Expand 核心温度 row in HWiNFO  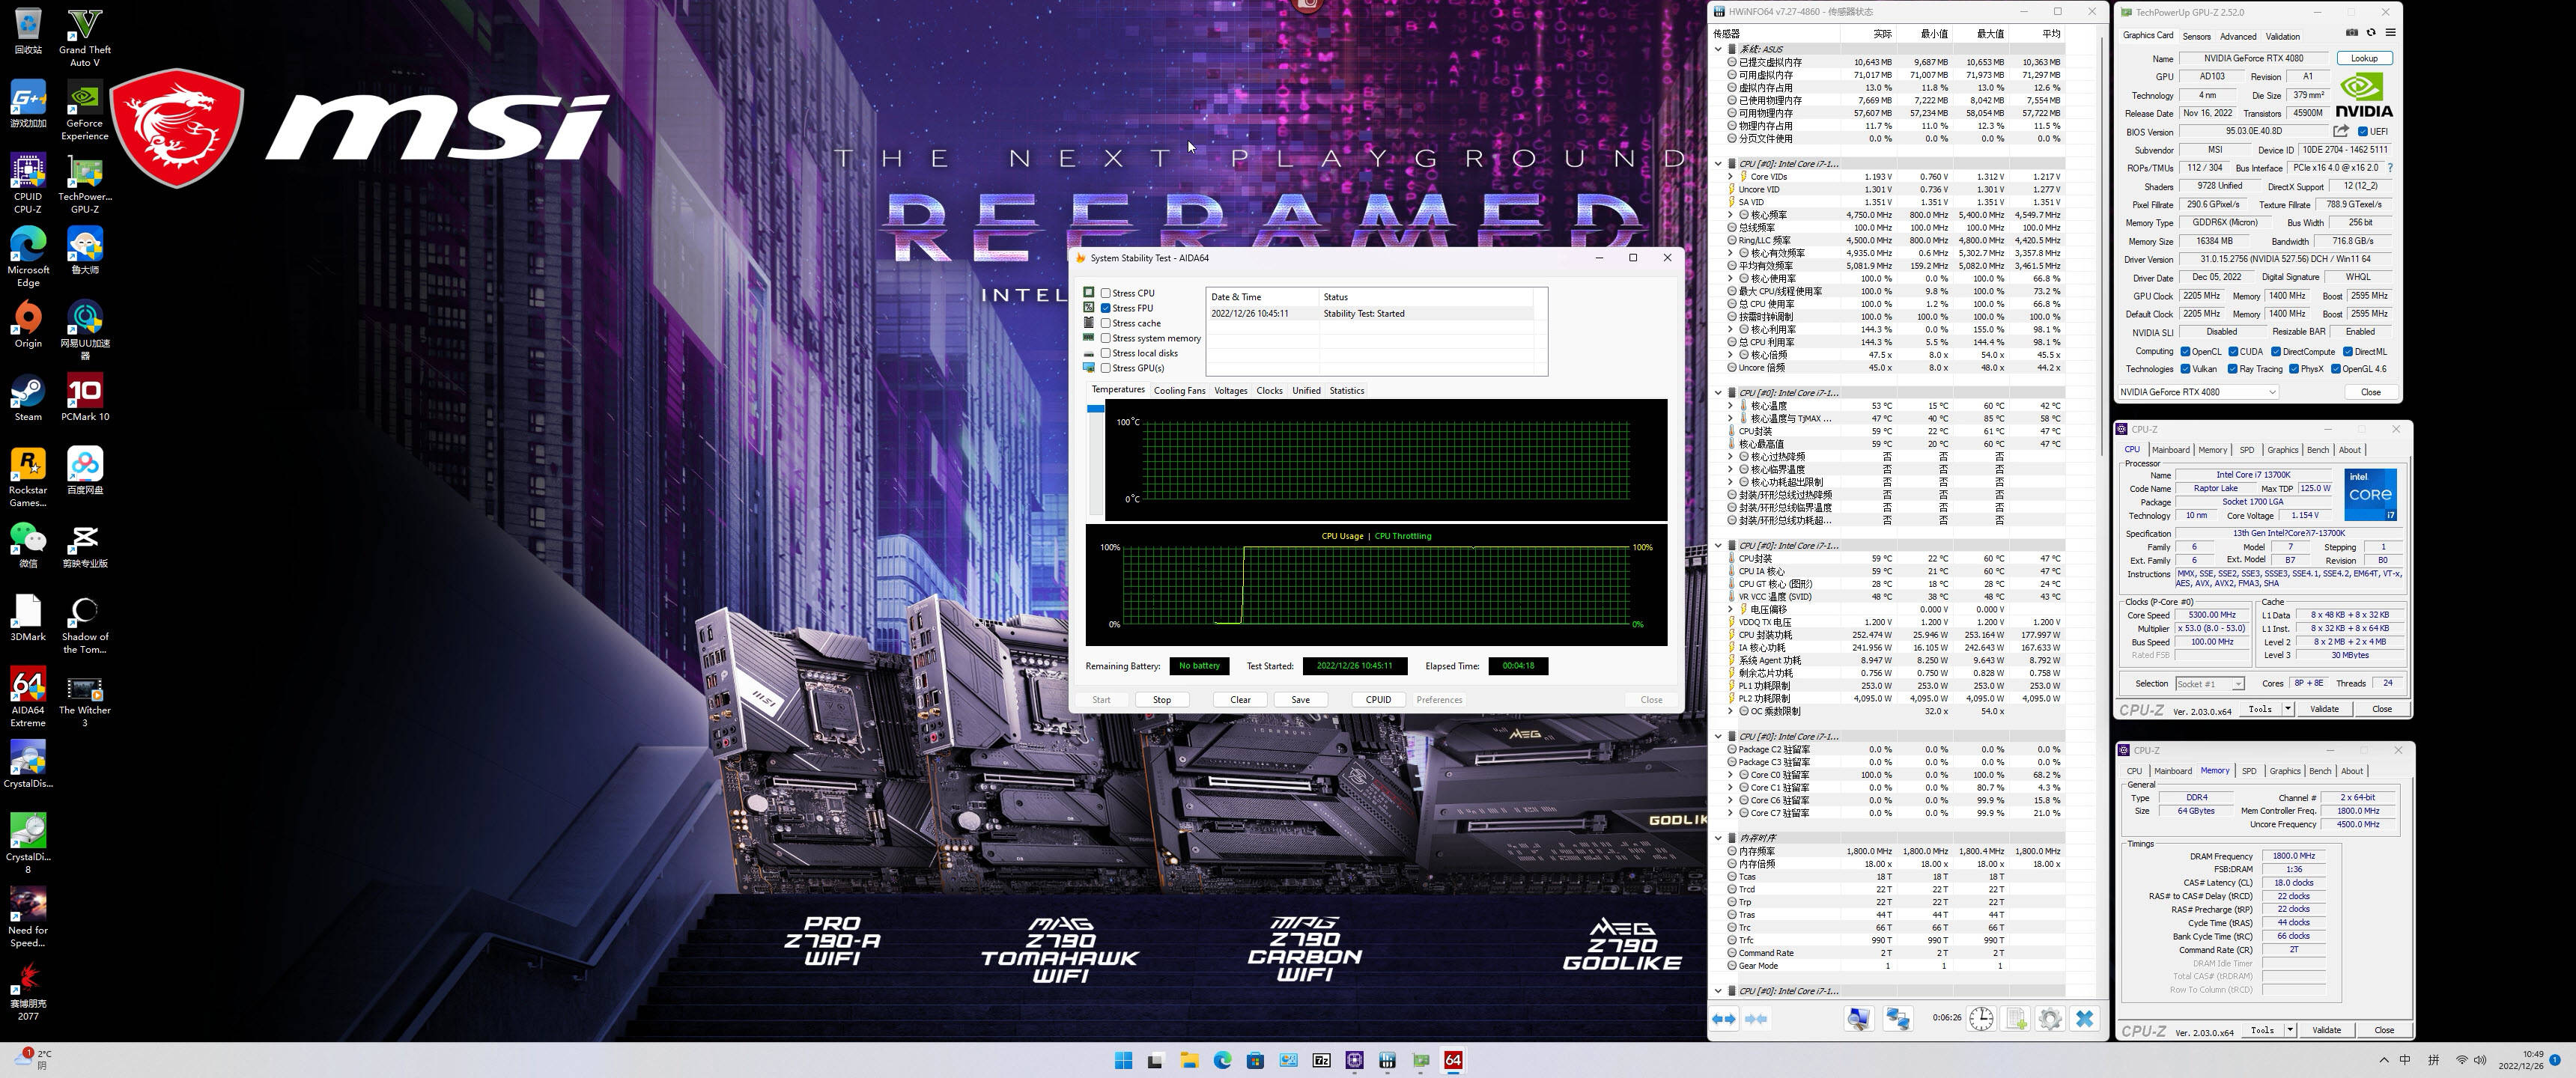point(1730,406)
